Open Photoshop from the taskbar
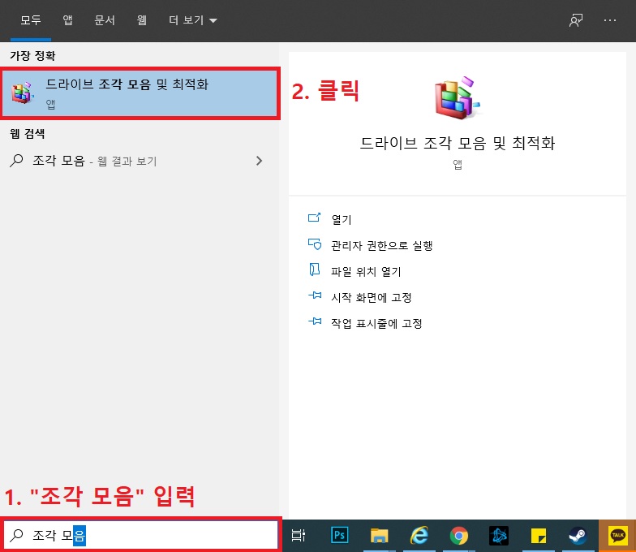Screen dimensions: 636x552 coord(339,536)
